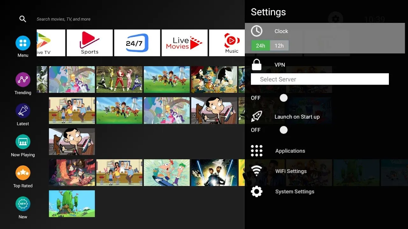This screenshot has width=408, height=229.
Task: Open the Music channel tile
Action: (x=227, y=43)
